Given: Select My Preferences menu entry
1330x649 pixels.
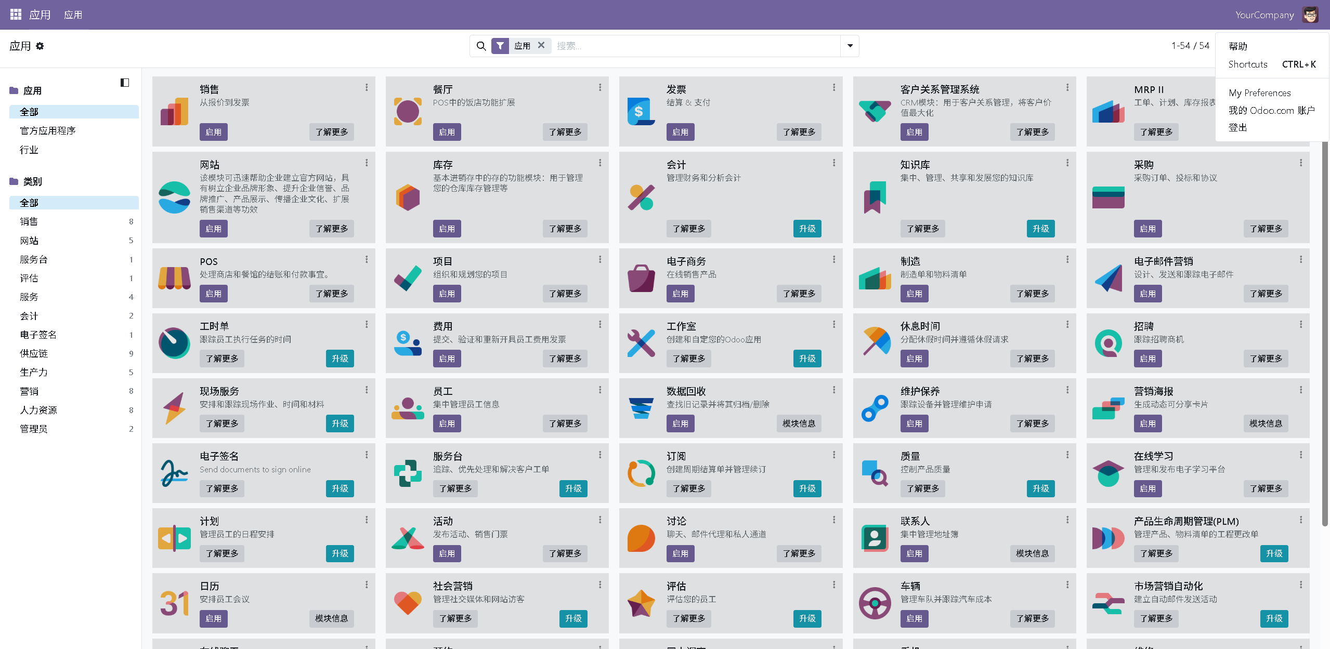Looking at the screenshot, I should (x=1259, y=93).
